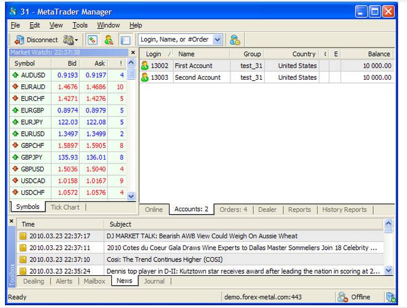The width and height of the screenshot is (407, 308).
Task: Click news icon for DJ MARKET TALK item
Action: (x=23, y=236)
